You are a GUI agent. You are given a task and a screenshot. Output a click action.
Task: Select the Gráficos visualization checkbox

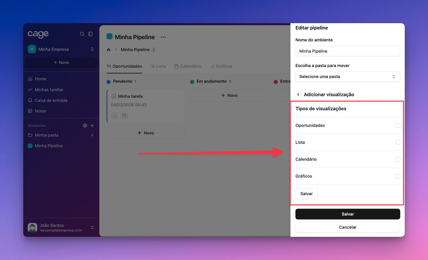398,176
